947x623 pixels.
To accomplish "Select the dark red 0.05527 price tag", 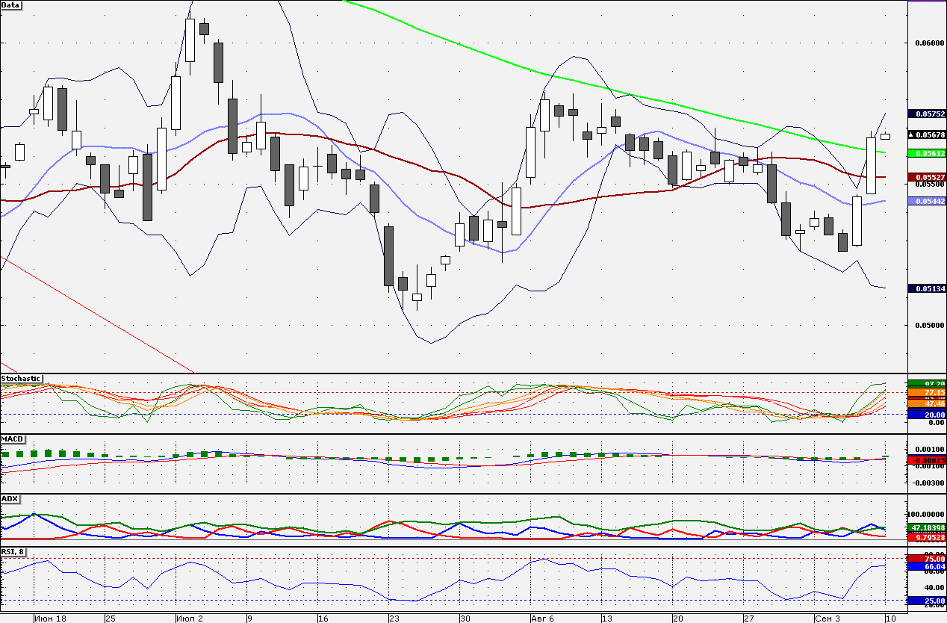I will 927,177.
